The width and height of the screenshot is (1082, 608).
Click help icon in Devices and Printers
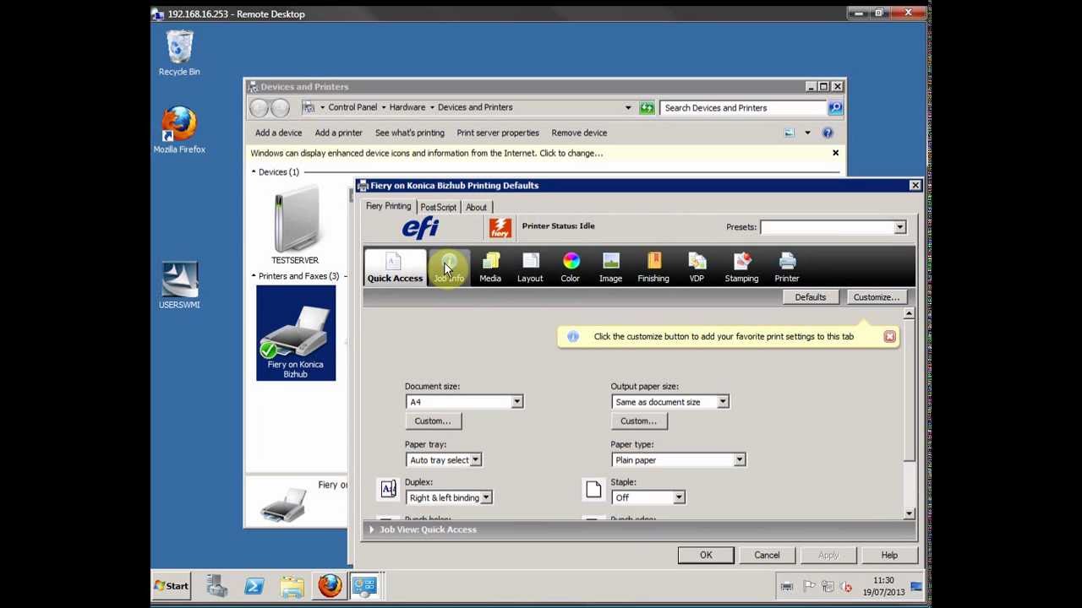pyautogui.click(x=828, y=133)
